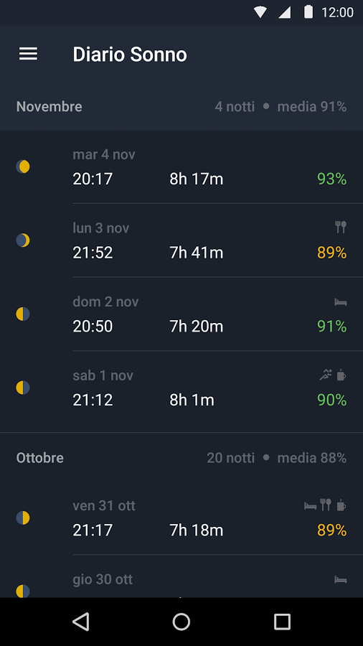Screen dimensions: 363x646
Task: Tap the fork and knife icon on lun 3 nov
Action: pyautogui.click(x=341, y=227)
